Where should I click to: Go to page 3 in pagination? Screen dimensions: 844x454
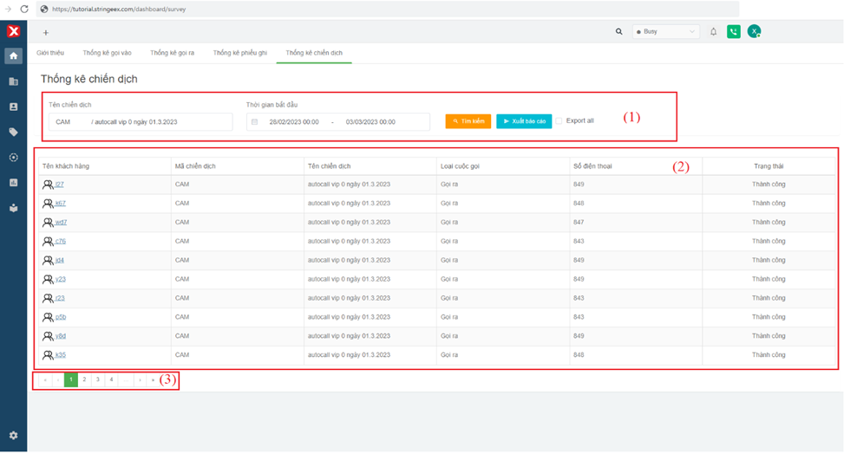coord(98,379)
